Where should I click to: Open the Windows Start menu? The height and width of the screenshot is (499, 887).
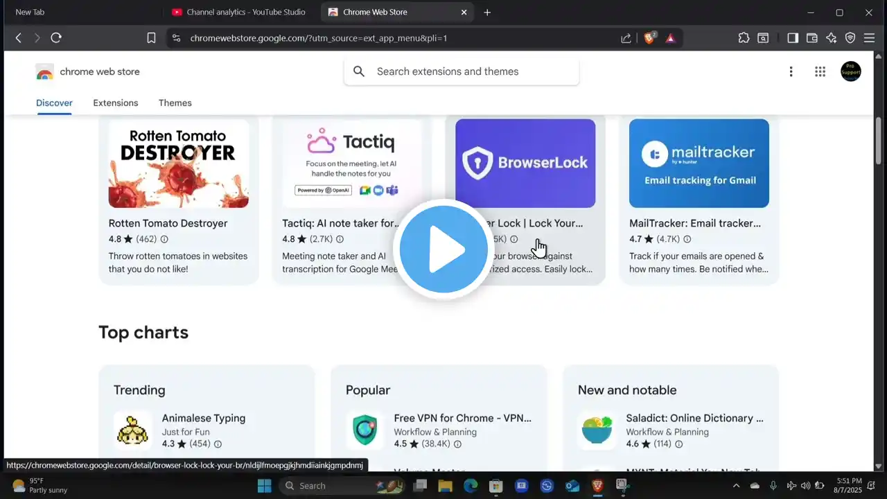[265, 486]
